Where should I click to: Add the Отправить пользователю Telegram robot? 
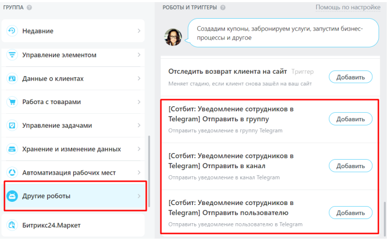click(x=350, y=213)
